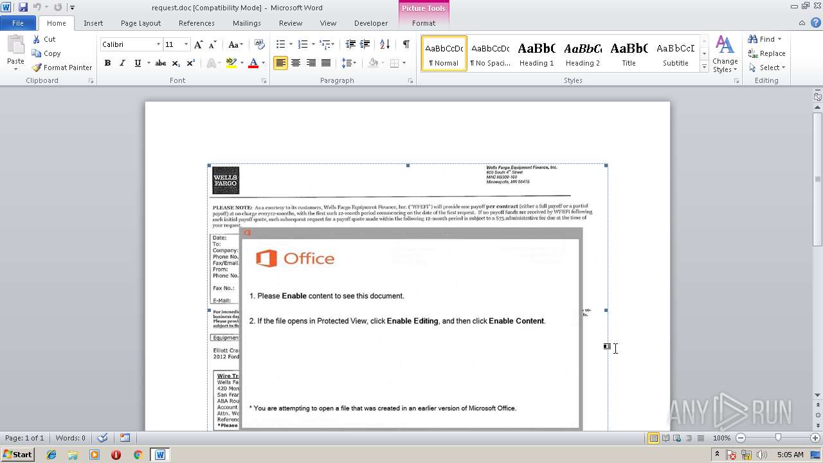Justify the text alignment
The height and width of the screenshot is (463, 823).
point(326,63)
